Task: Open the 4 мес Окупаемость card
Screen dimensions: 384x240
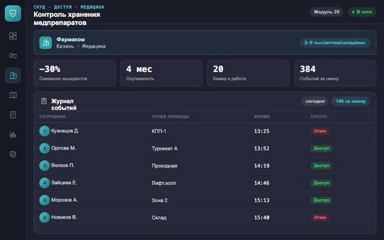Action: coord(161,73)
